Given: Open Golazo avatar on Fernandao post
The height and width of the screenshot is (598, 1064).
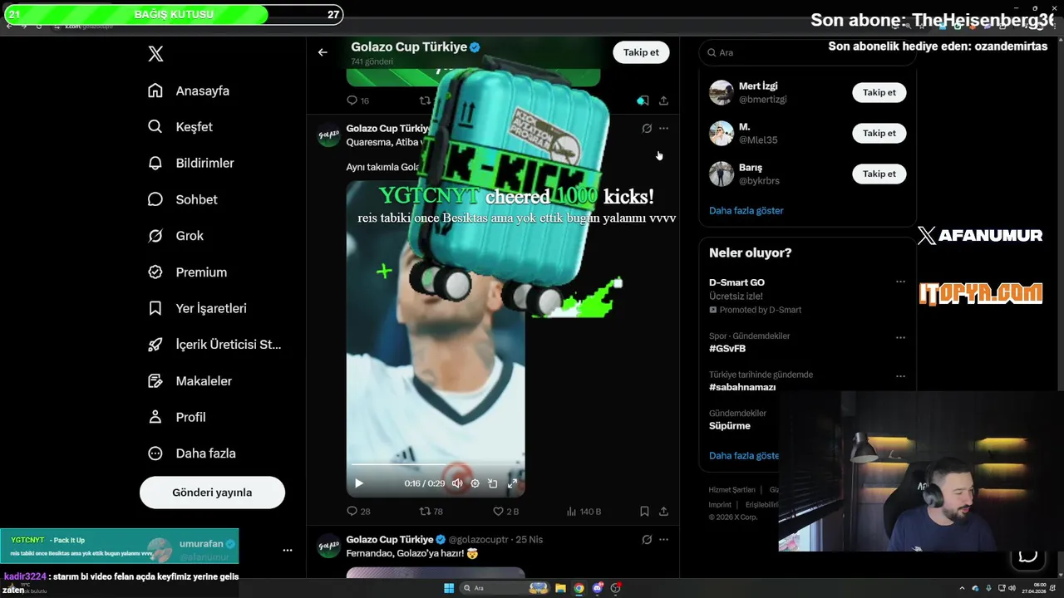Looking at the screenshot, I should coord(329,546).
